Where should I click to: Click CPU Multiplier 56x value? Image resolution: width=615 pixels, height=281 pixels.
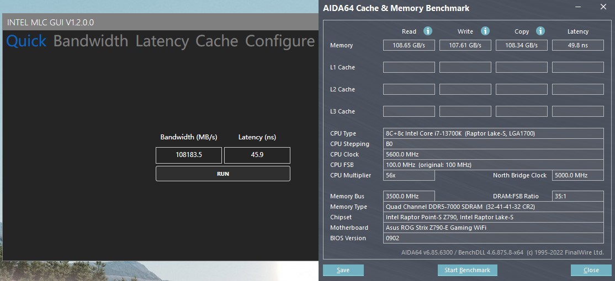[409, 175]
